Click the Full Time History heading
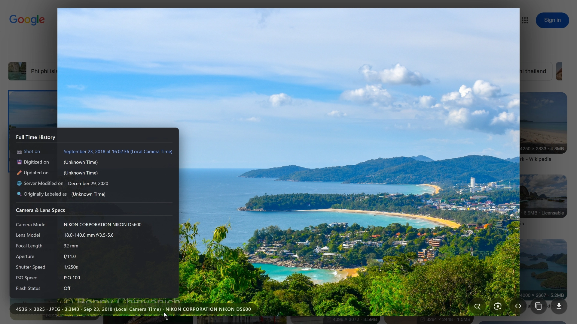The width and height of the screenshot is (577, 324). pos(35,137)
